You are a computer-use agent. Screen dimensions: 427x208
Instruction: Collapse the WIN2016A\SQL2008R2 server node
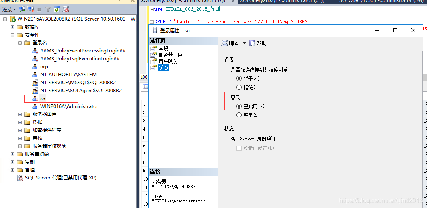pyautogui.click(x=5, y=19)
